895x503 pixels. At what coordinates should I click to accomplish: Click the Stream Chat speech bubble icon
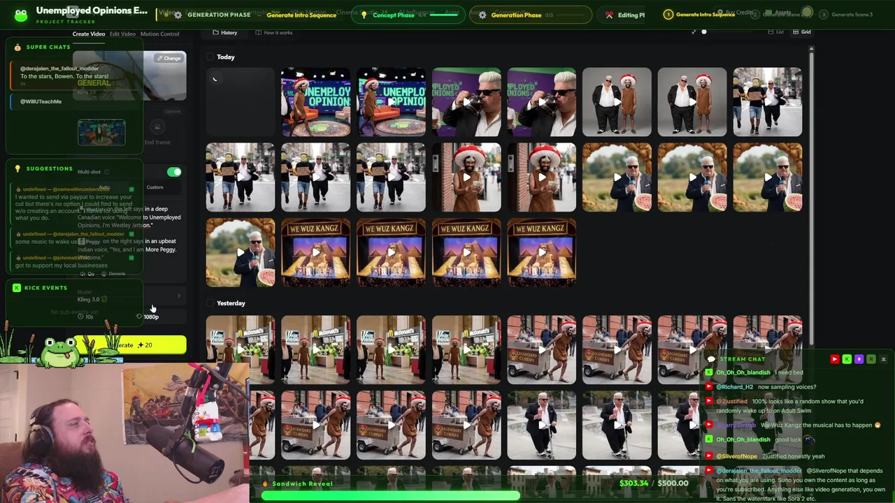(x=711, y=359)
